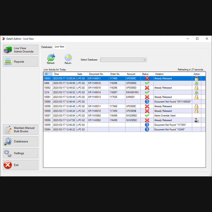212x212 pixels.
Task: Click the Account column header
Action: [x=133, y=74]
